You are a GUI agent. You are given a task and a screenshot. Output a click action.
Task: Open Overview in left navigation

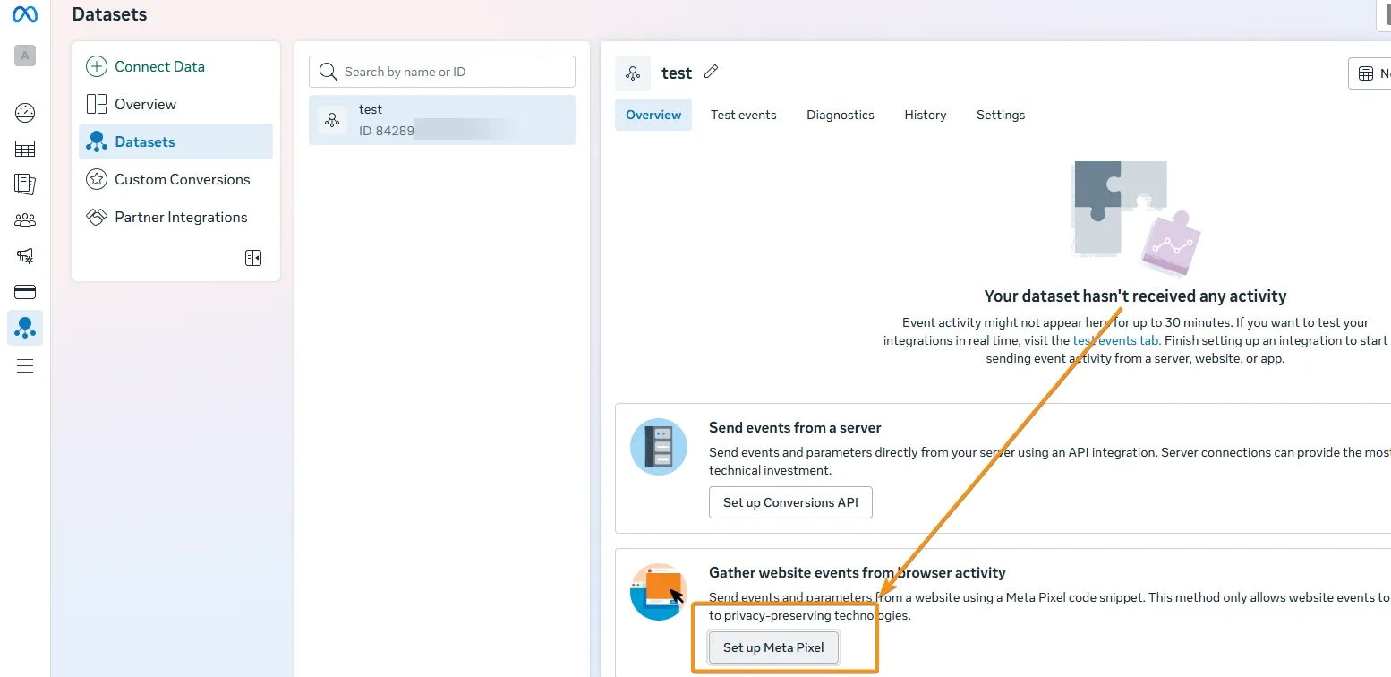click(175, 104)
